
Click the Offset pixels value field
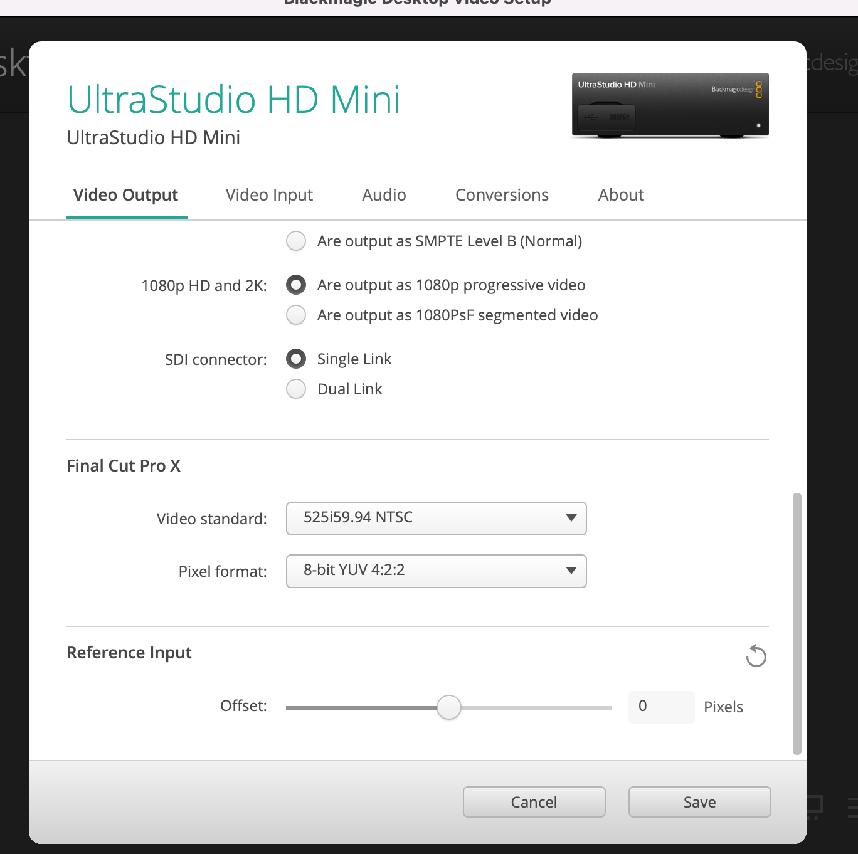coord(662,707)
